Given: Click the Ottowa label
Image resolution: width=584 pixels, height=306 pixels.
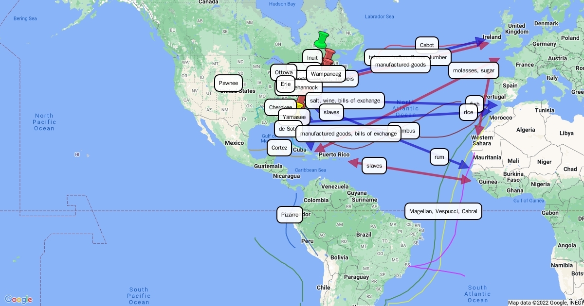Looking at the screenshot, I should pyautogui.click(x=284, y=72).
